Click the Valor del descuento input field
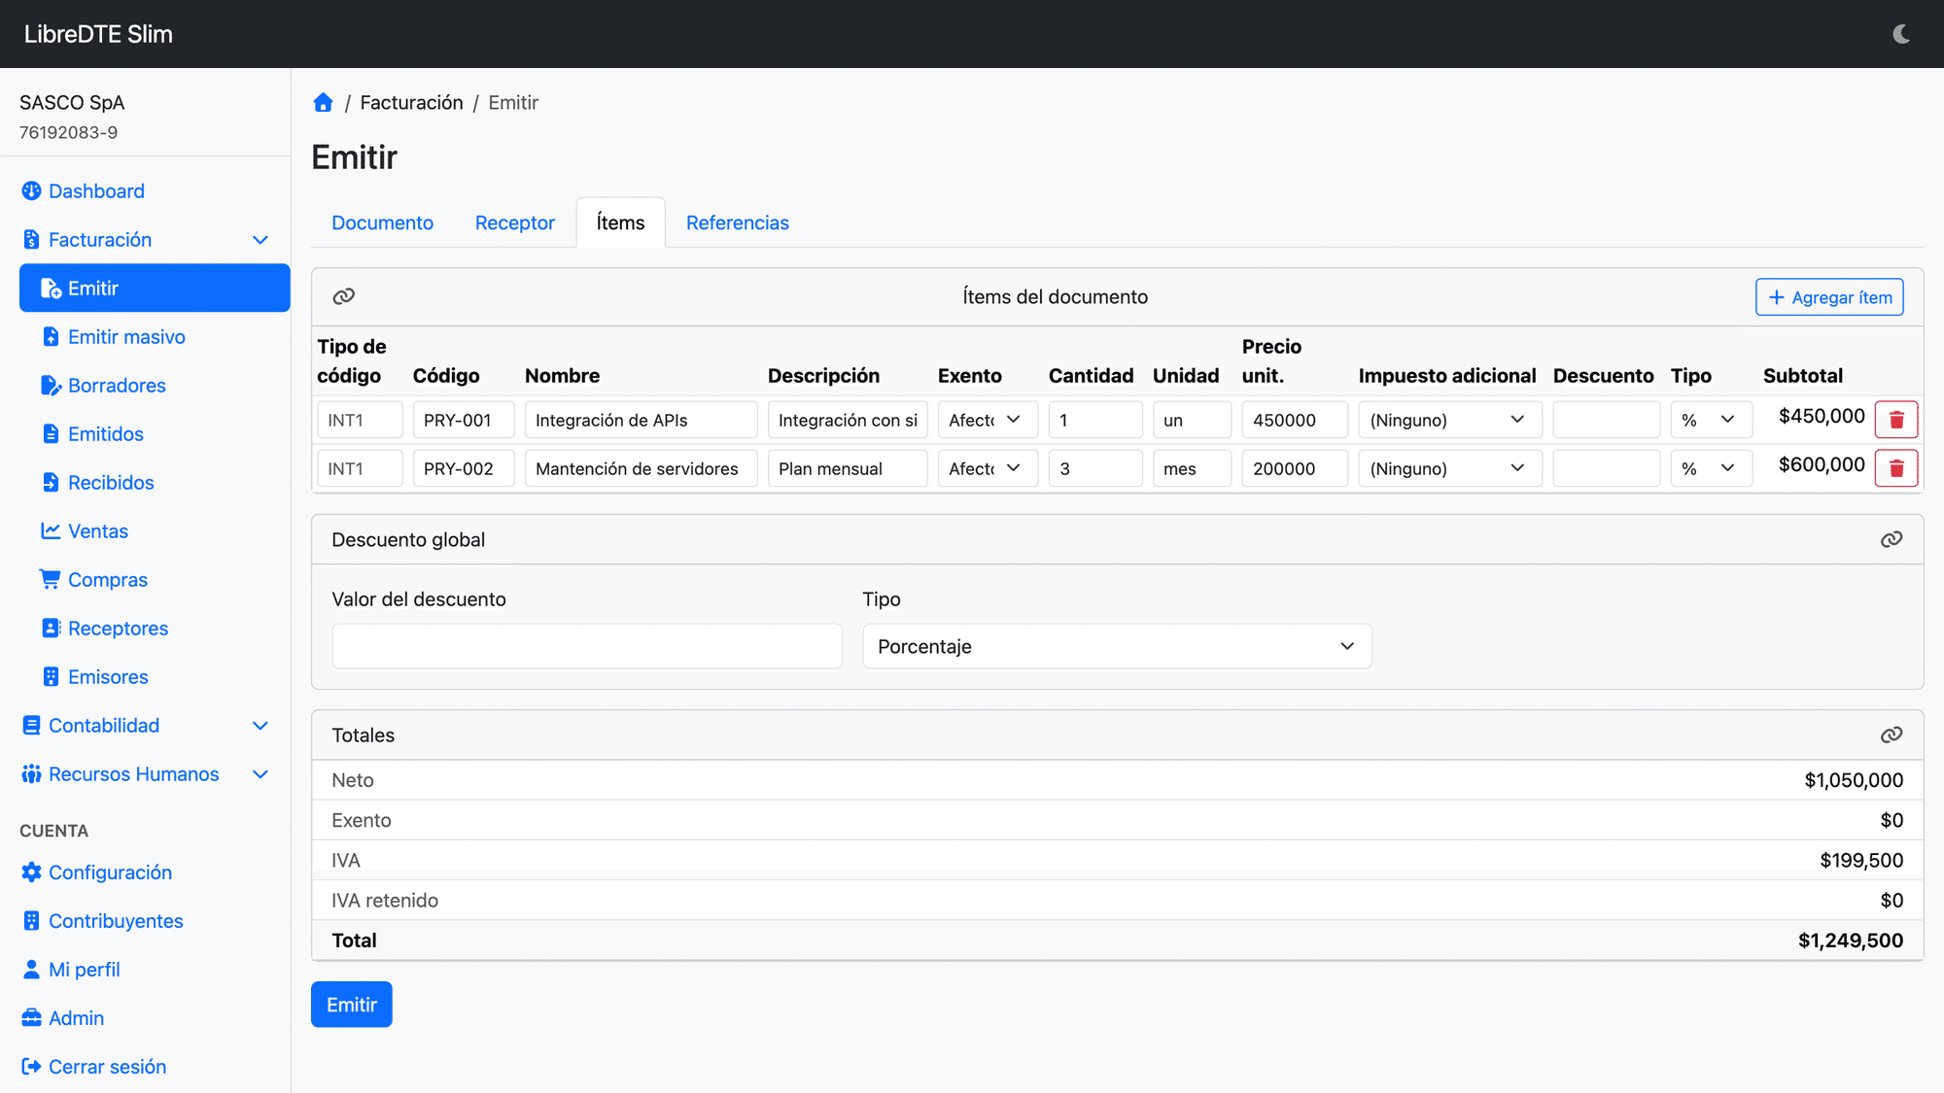This screenshot has width=1944, height=1093. pos(587,646)
